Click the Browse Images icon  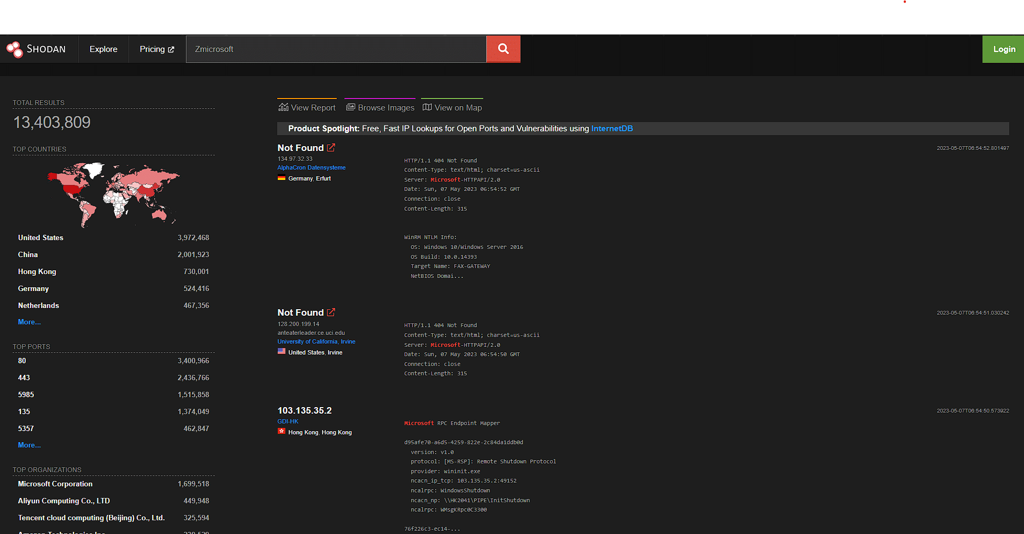pyautogui.click(x=350, y=107)
